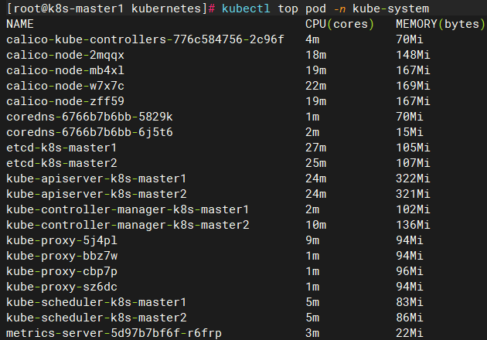
Task: Select pod name calico-node-w7x7c
Action: pyautogui.click(x=65, y=86)
